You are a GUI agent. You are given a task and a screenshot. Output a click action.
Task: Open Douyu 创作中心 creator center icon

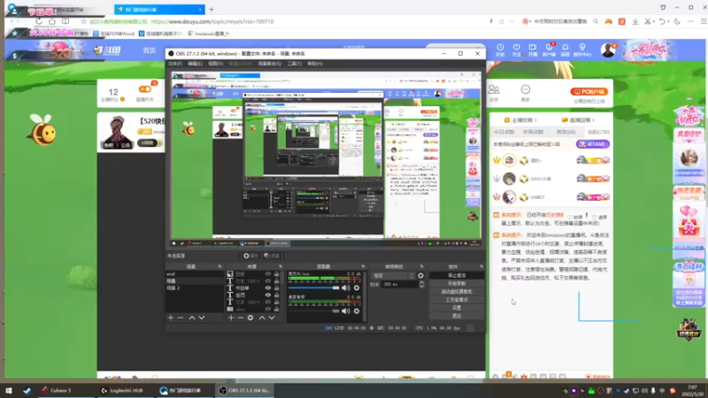(x=582, y=50)
